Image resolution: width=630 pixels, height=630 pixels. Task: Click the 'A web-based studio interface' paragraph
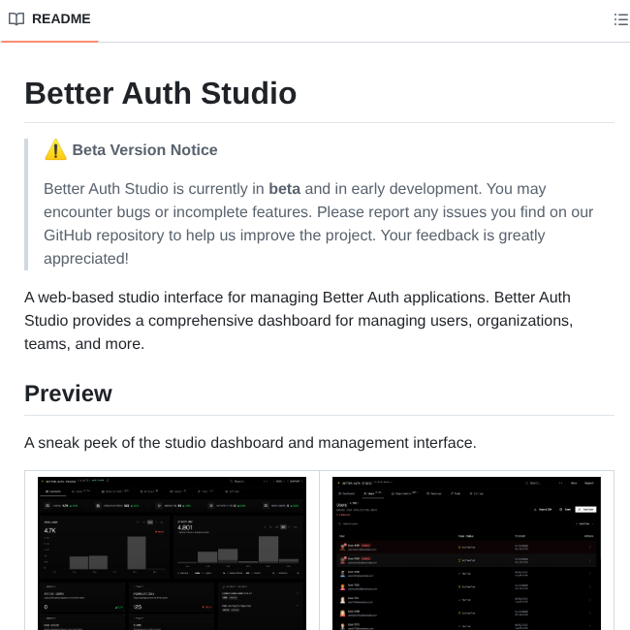(299, 321)
